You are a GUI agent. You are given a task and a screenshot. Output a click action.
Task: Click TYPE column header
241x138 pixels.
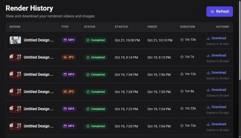(65, 27)
